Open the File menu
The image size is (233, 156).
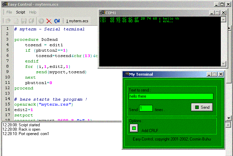pos(9,12)
